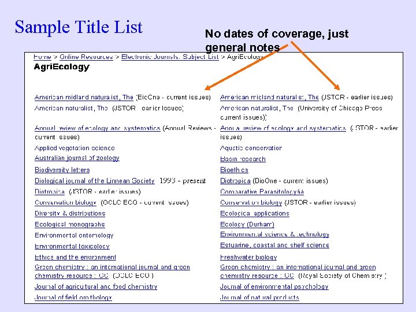Open Annual review of ecology (Annual Reviews) link

click(98, 128)
